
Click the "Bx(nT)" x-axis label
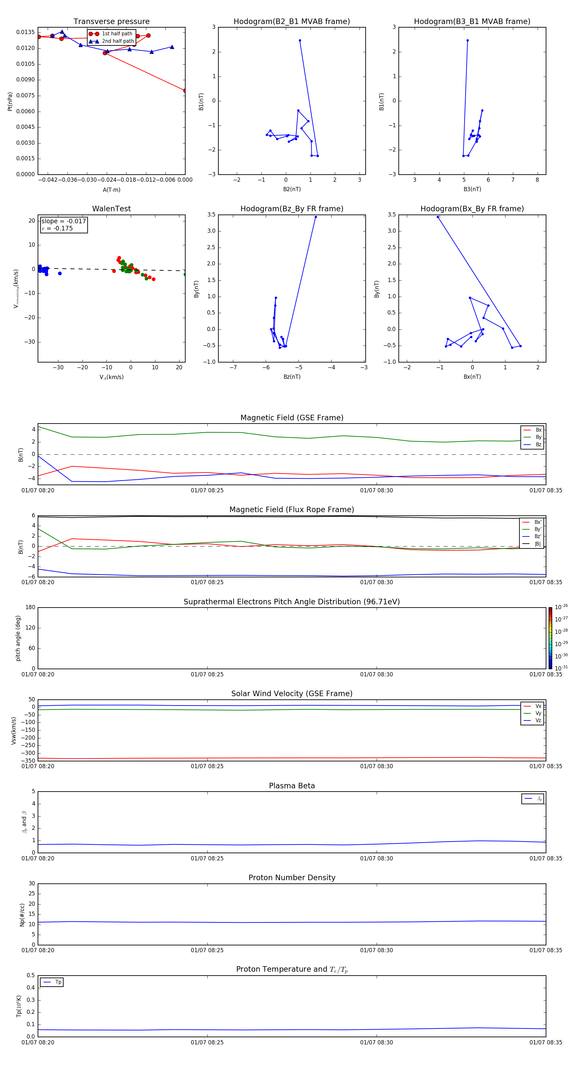tap(472, 377)
